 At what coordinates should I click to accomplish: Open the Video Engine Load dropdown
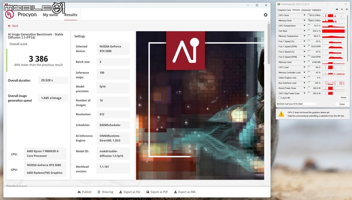pyautogui.click(x=305, y=78)
